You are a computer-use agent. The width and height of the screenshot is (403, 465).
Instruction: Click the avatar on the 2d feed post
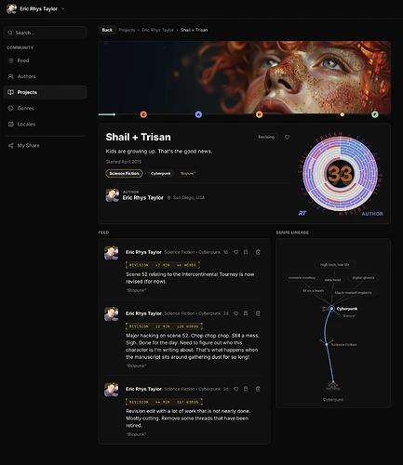(x=112, y=314)
